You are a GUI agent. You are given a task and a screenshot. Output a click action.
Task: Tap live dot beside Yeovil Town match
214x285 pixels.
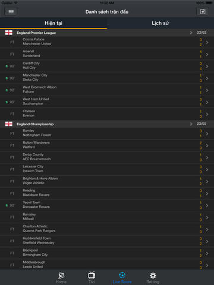7,205
